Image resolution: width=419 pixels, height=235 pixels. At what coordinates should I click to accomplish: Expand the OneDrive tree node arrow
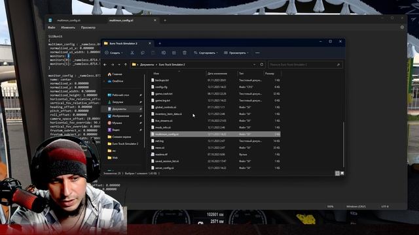[x=104, y=81]
